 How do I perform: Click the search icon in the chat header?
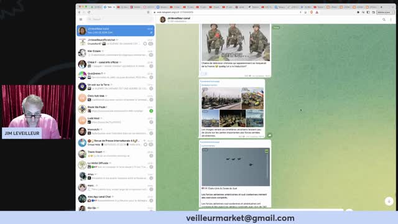point(384,19)
